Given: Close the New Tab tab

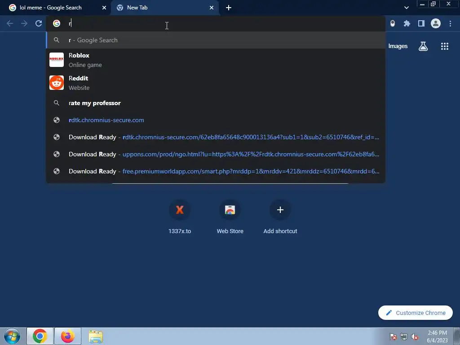Looking at the screenshot, I should 212,8.
